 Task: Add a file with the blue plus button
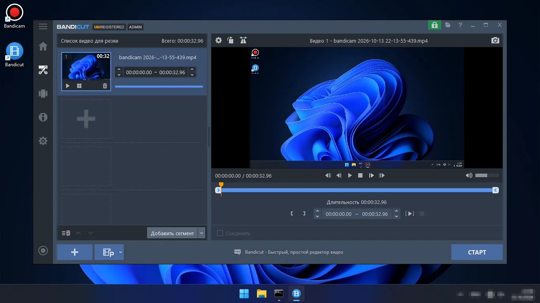(x=75, y=252)
